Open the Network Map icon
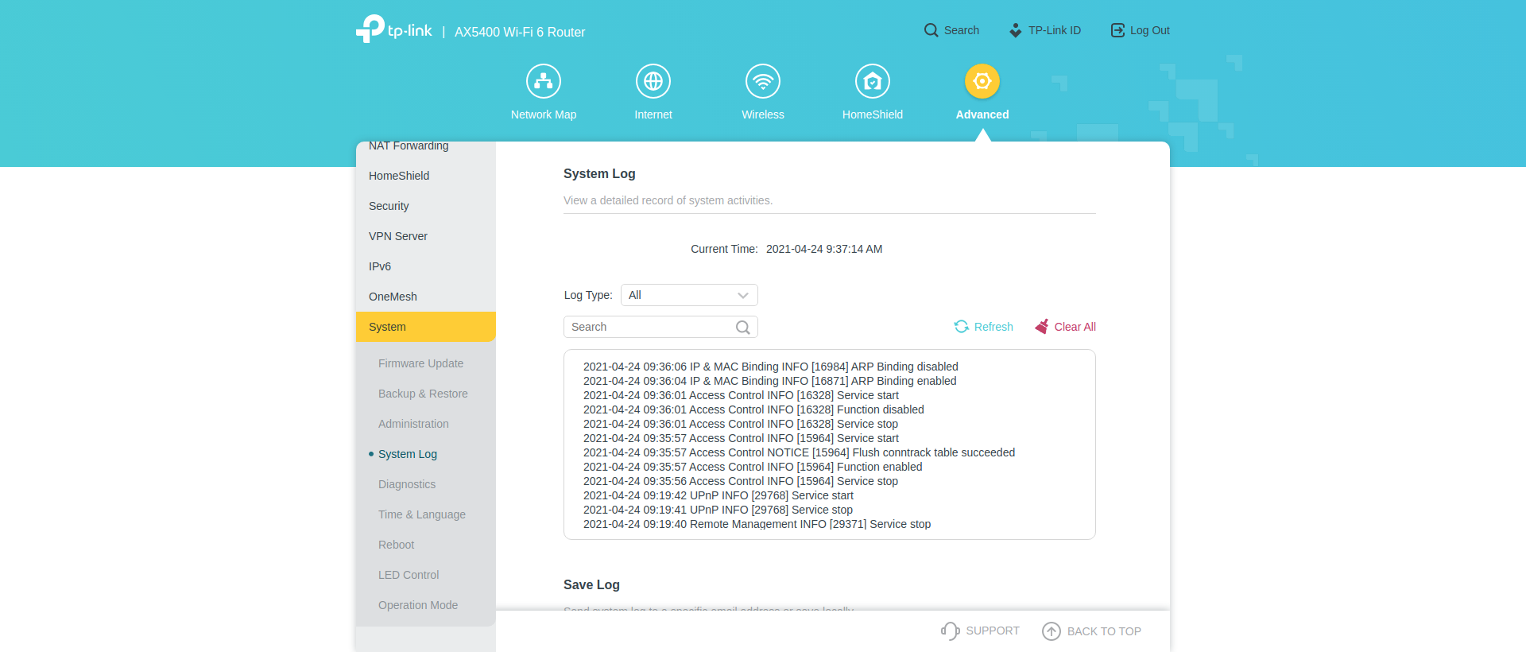Screen dimensions: 1526x652 click(544, 81)
